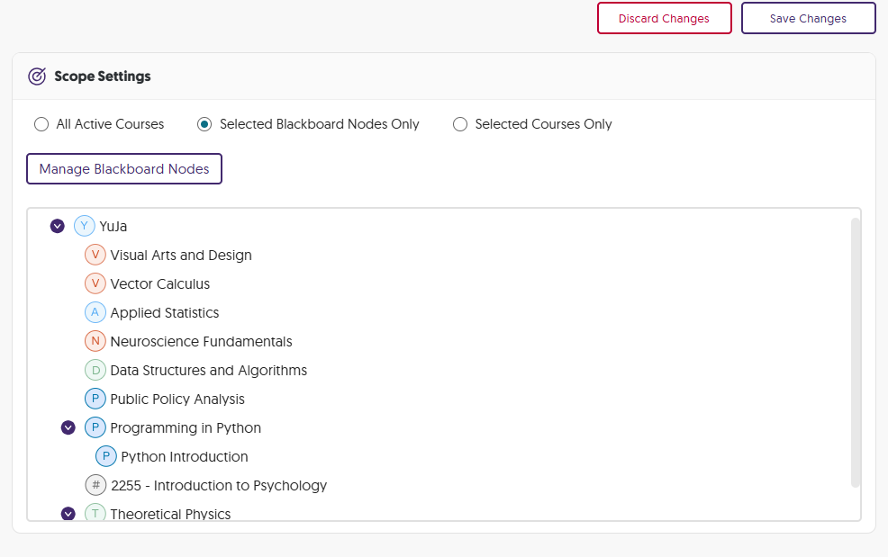This screenshot has height=557, width=888.
Task: Click the # icon for Introduction to Psychology
Action: (95, 485)
